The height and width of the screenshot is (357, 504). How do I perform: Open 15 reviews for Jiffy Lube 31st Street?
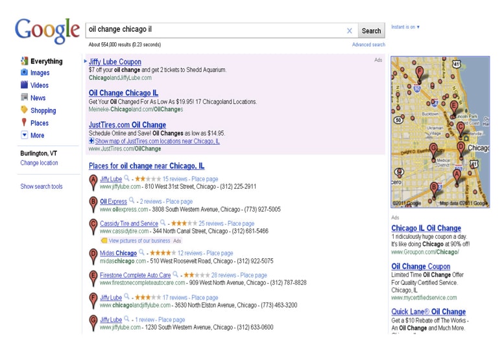[175, 178]
